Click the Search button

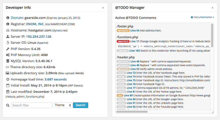(x=80, y=105)
